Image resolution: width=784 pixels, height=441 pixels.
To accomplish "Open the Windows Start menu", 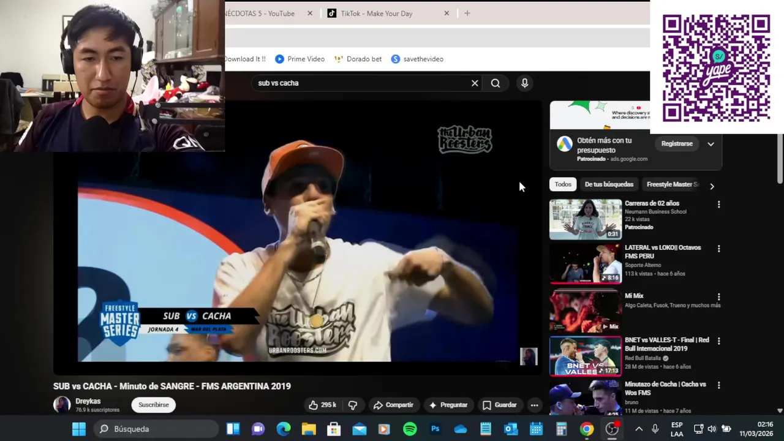I will (x=79, y=429).
